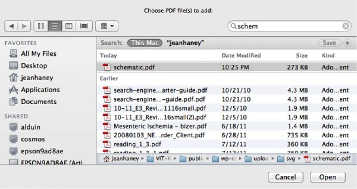Open the item arrangement dropdown
This screenshot has height=189, width=357.
(107, 26)
